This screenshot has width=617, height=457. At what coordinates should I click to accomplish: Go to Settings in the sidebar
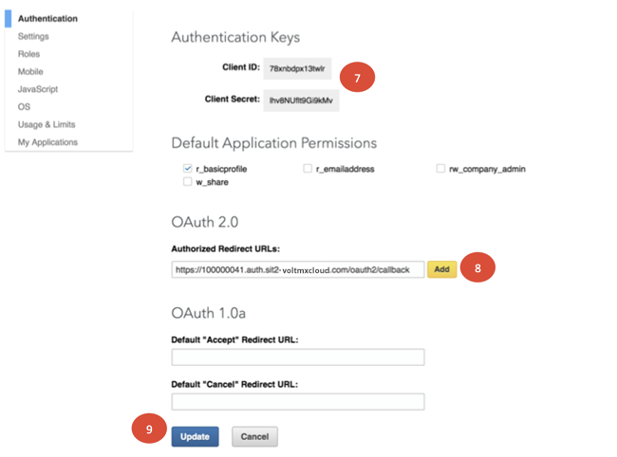coord(33,37)
